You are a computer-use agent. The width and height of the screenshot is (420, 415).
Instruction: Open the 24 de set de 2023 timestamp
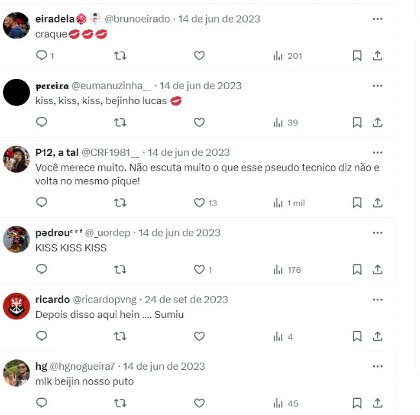[x=187, y=299]
